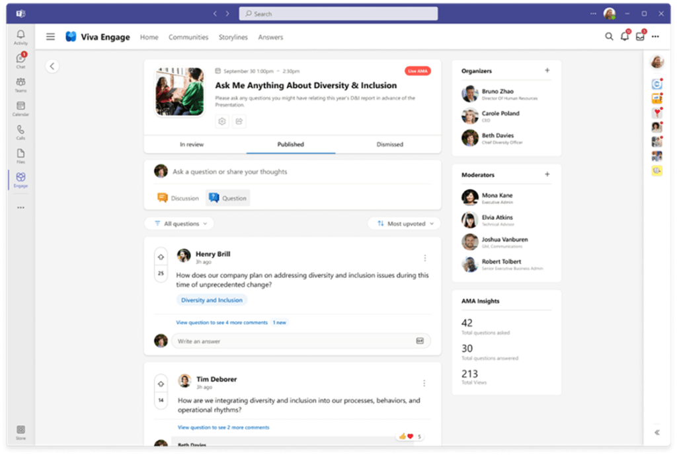Upvote Tim Deborer's question
677x455 pixels.
click(161, 384)
